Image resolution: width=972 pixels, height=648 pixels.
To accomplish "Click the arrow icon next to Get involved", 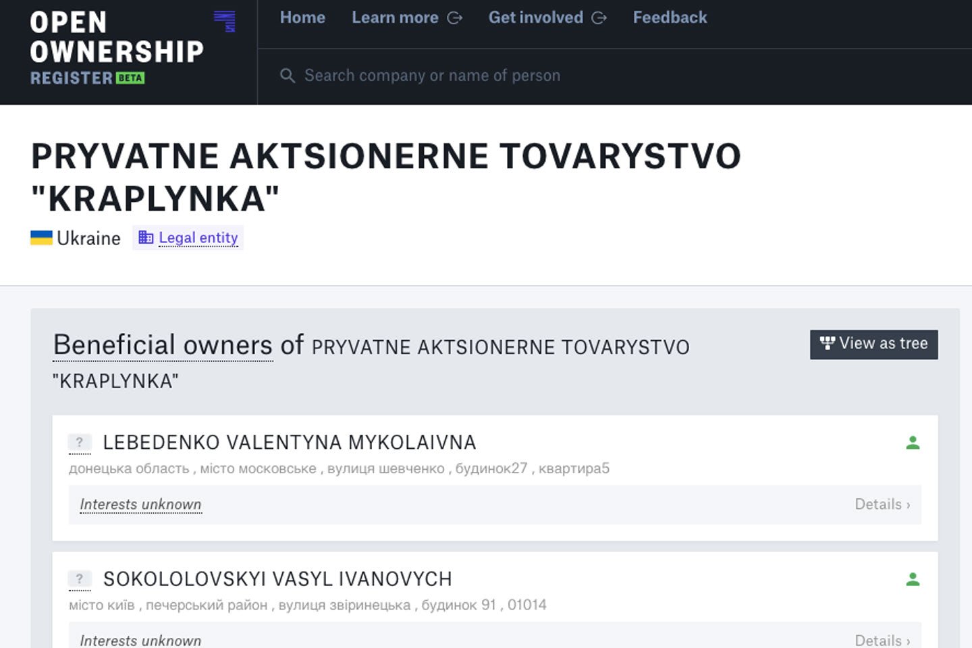I will [599, 18].
